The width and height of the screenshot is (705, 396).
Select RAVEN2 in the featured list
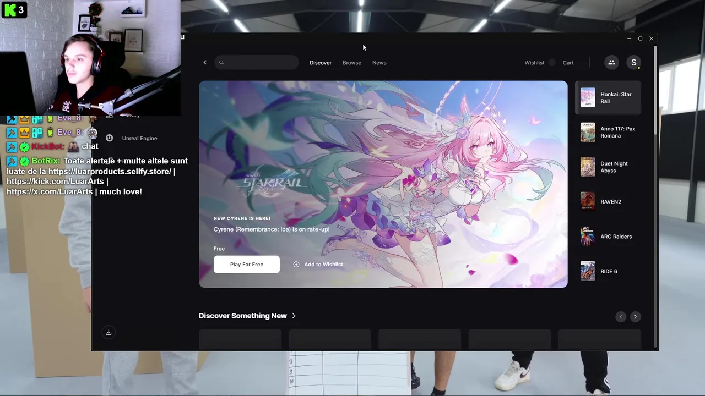(608, 202)
